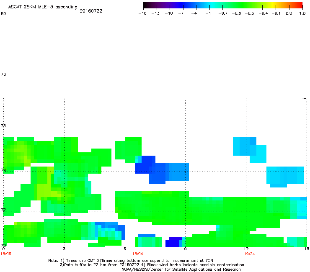Image resolution: width=310 pixels, height=272 pixels.
Task: Select the '-4' color scale label
Action: coord(194,13)
